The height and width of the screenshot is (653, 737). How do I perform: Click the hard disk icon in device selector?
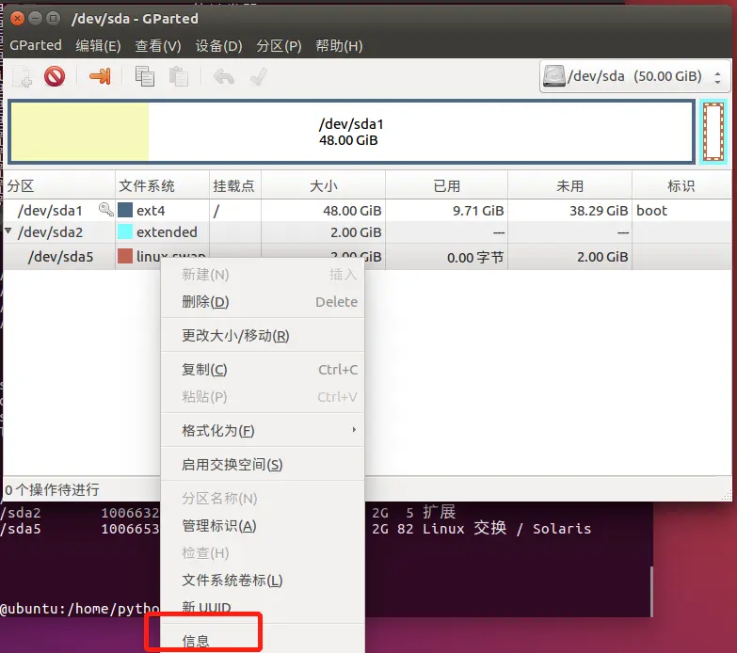click(x=553, y=76)
